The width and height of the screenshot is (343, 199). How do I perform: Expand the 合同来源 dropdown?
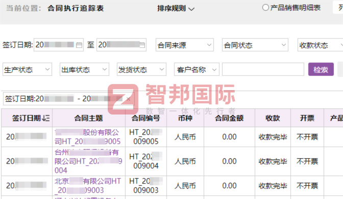(185, 45)
